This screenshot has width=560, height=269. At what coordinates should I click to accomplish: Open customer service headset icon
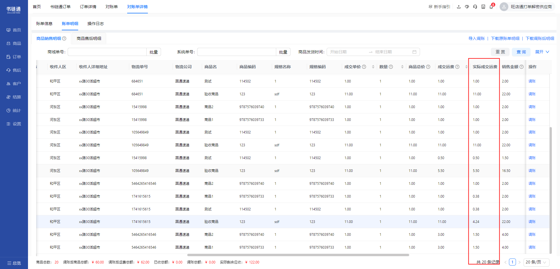(x=475, y=7)
